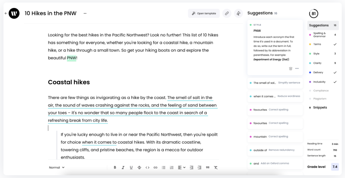Viewport: 345px width, 178px height.
Task: Click the Suggestions 16 panel heading
Action: 262,13
